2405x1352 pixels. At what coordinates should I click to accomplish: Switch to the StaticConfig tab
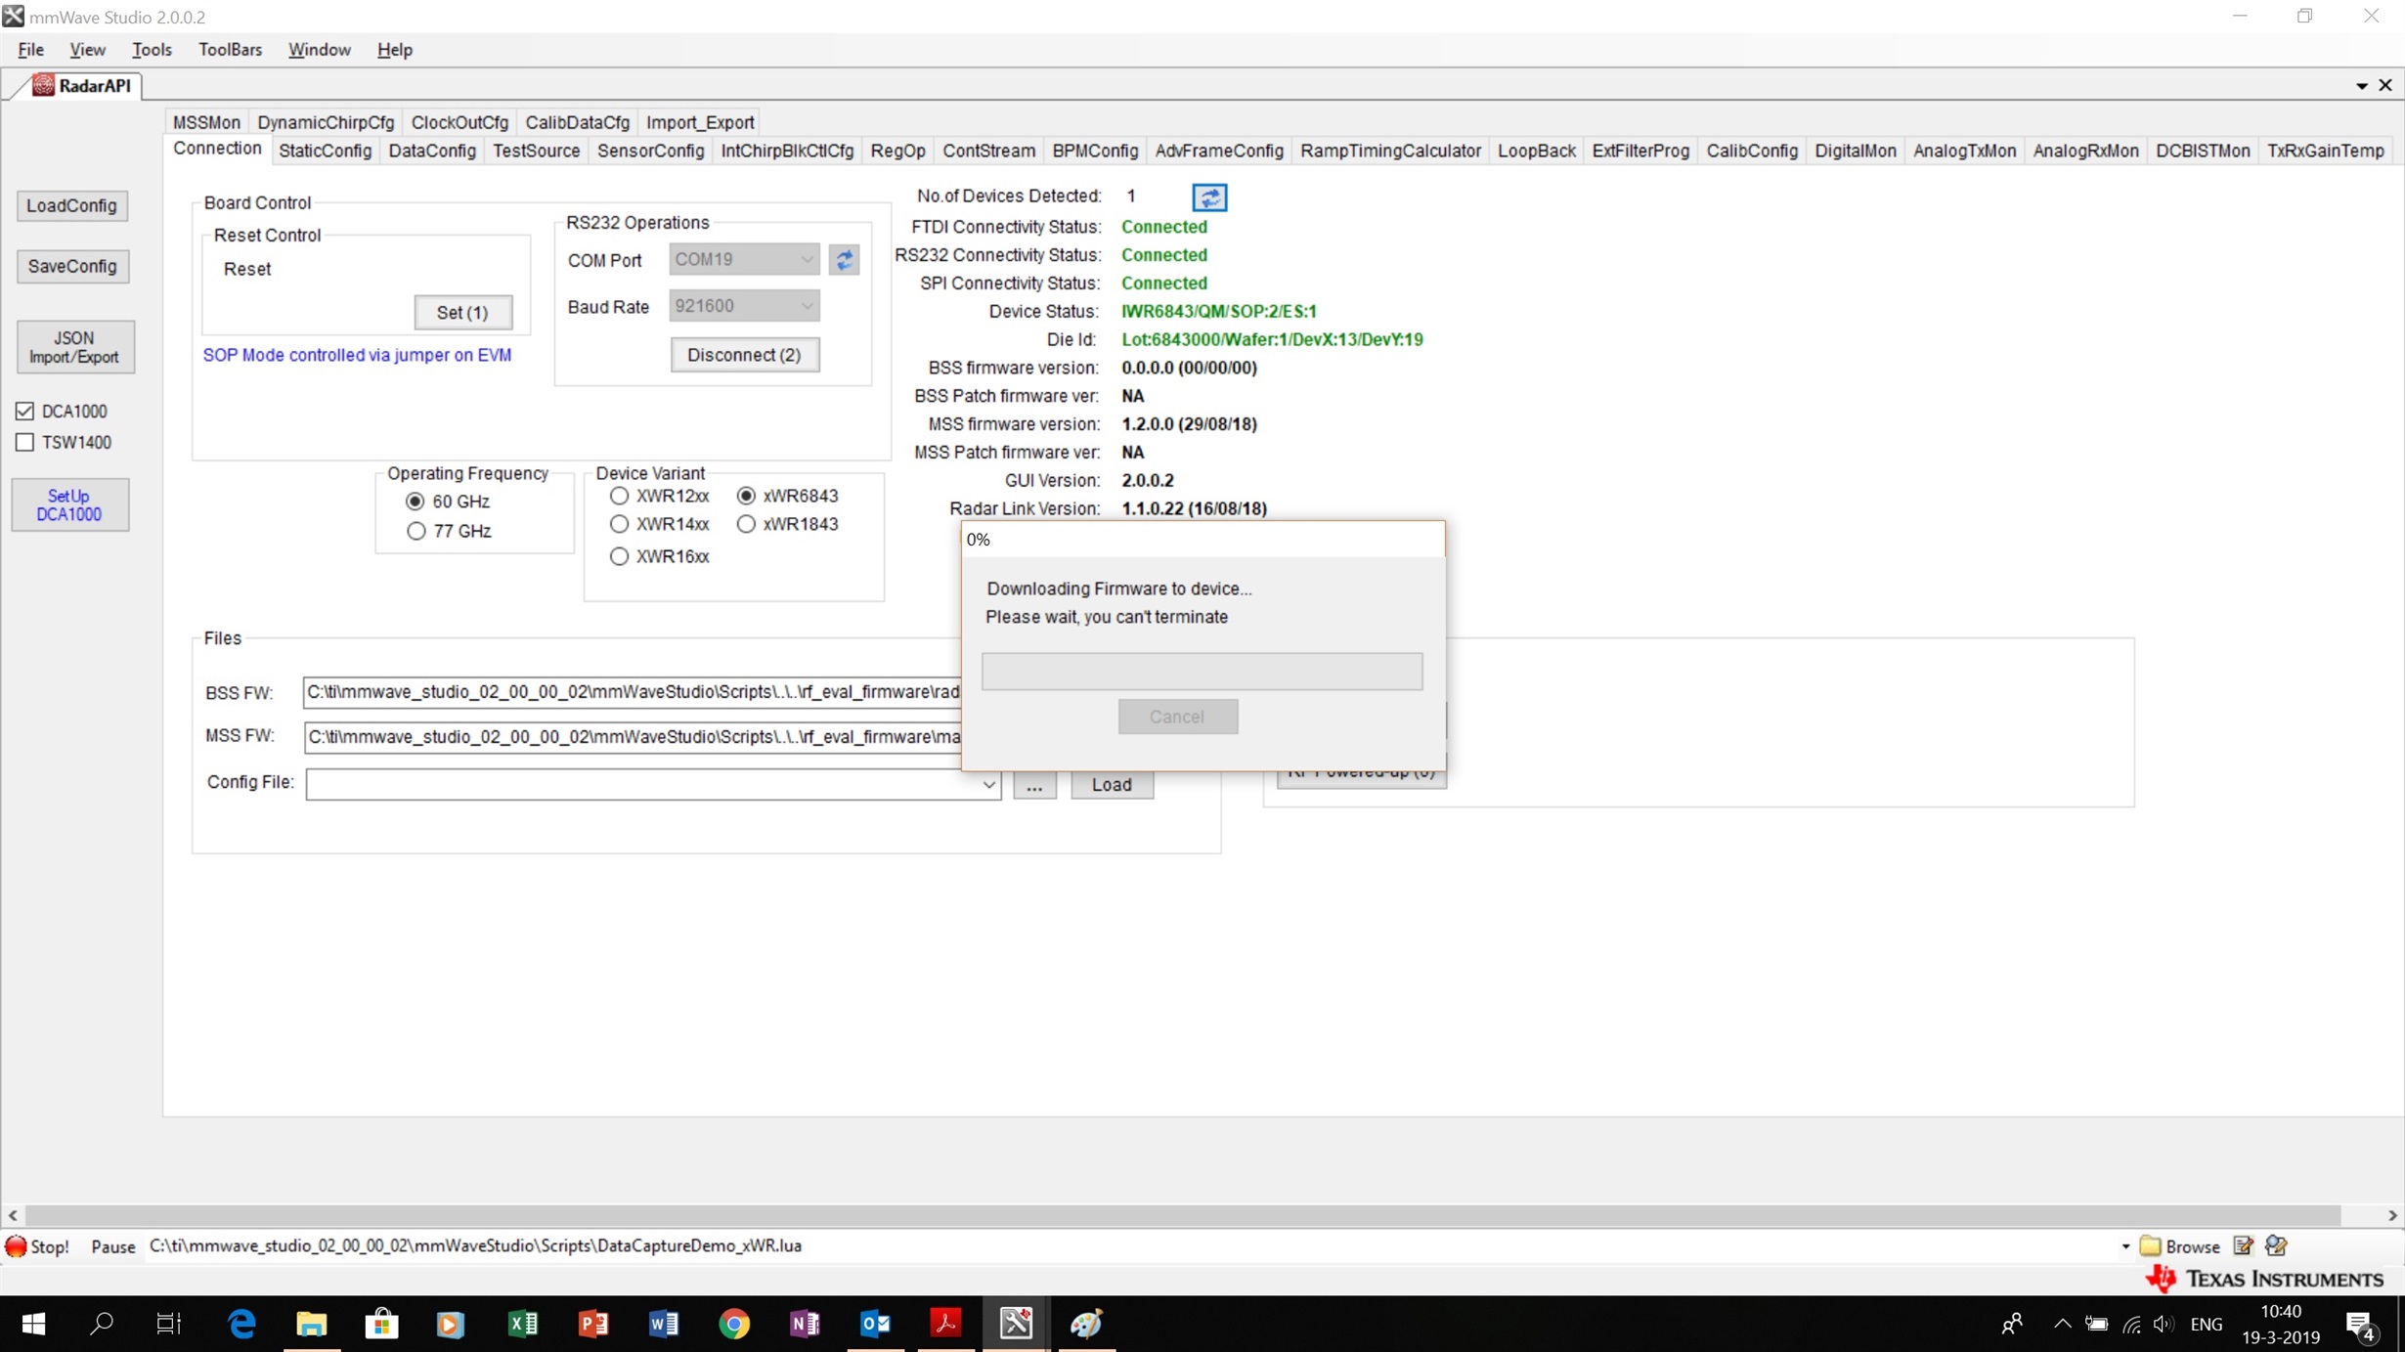tap(325, 151)
